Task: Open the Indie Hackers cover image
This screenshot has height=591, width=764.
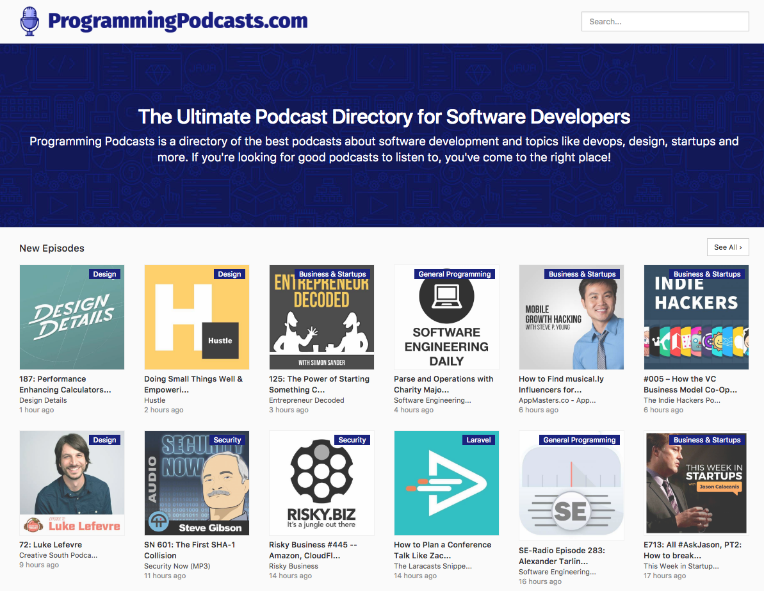Action: (x=696, y=317)
